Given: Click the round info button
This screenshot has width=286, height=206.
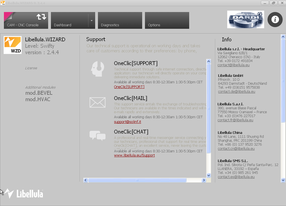Looking at the screenshot, I should click(x=275, y=20).
